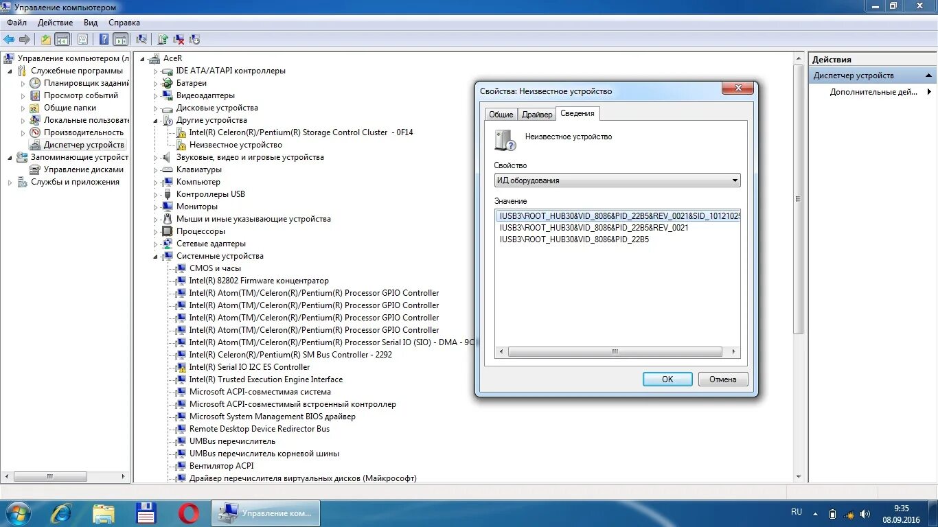Click the forward arrow in the toolbar
Screen dimensions: 938x527
(25, 39)
